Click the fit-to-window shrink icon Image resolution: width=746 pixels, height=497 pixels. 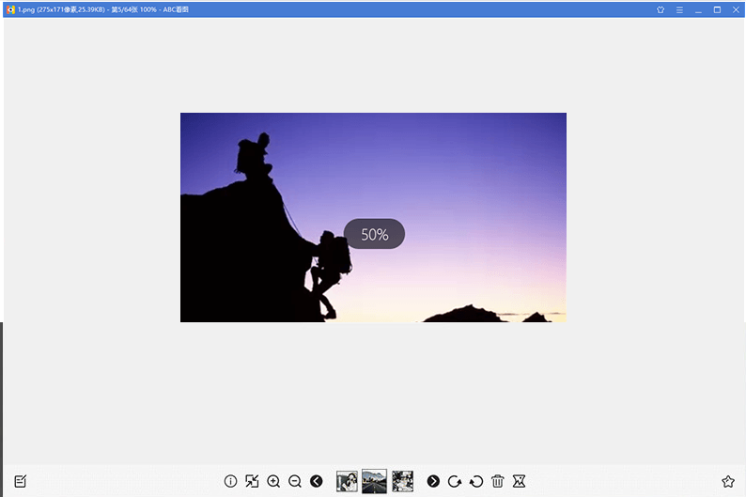pos(252,481)
